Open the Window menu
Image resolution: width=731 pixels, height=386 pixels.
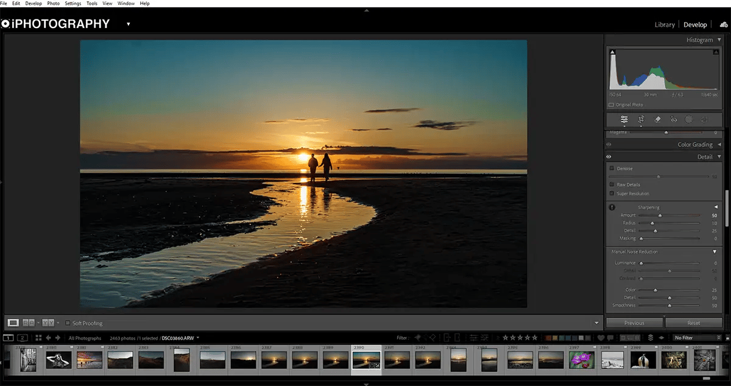(x=126, y=4)
